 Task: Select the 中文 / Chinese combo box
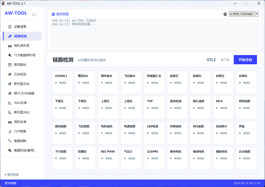244,14
